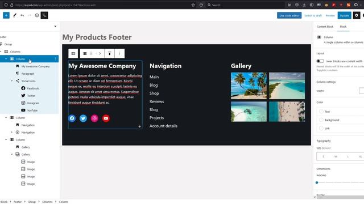Close the List View panel
Image resolution: width=364 pixels, height=204 pixels.
55,27
